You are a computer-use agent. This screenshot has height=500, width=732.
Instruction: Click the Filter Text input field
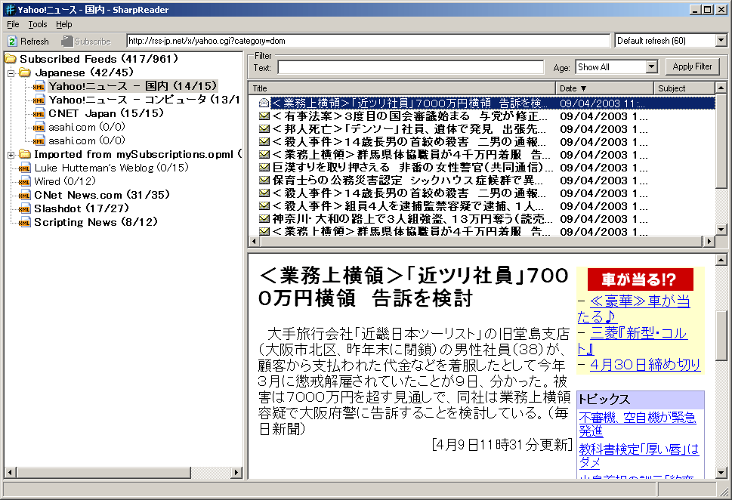[x=411, y=68]
